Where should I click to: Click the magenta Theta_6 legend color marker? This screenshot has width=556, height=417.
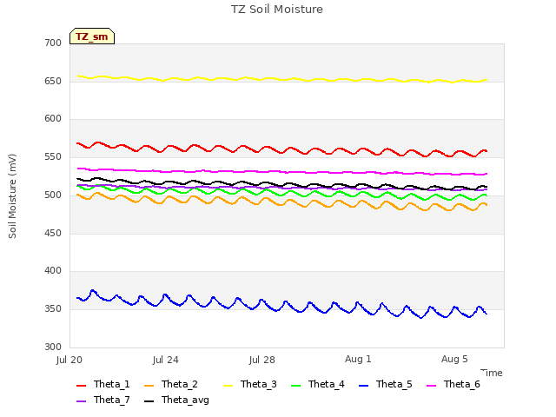(x=431, y=386)
